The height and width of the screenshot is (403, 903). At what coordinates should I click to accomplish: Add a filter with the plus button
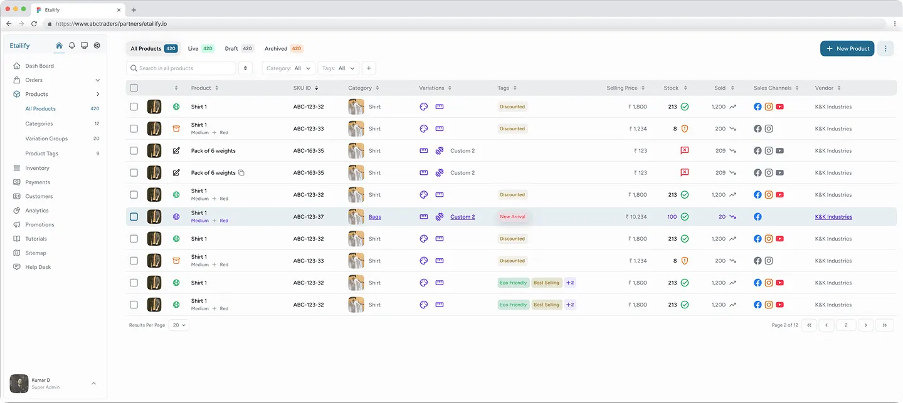tap(369, 68)
